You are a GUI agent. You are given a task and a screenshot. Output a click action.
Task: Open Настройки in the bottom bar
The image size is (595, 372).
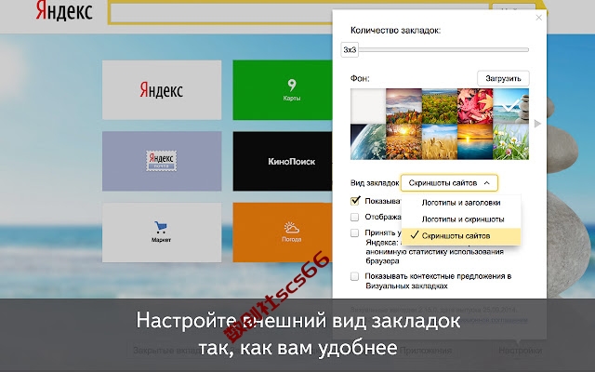tap(520, 351)
